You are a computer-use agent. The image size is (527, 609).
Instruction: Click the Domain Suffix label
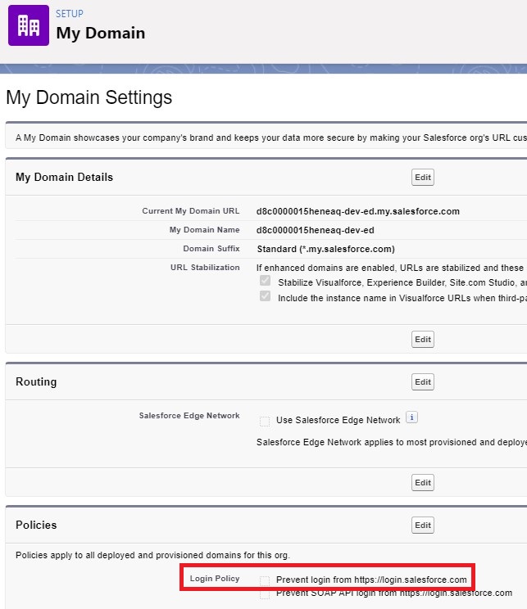[211, 249]
